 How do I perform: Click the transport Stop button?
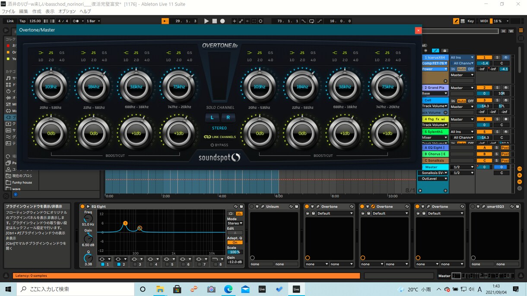(214, 21)
